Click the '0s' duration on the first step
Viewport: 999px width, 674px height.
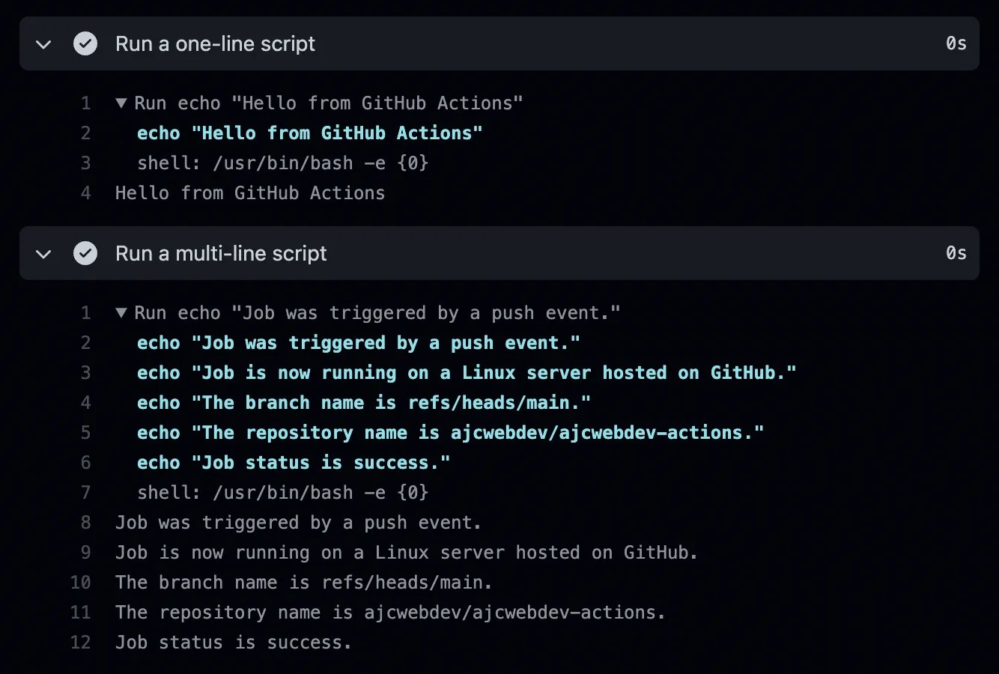point(956,43)
